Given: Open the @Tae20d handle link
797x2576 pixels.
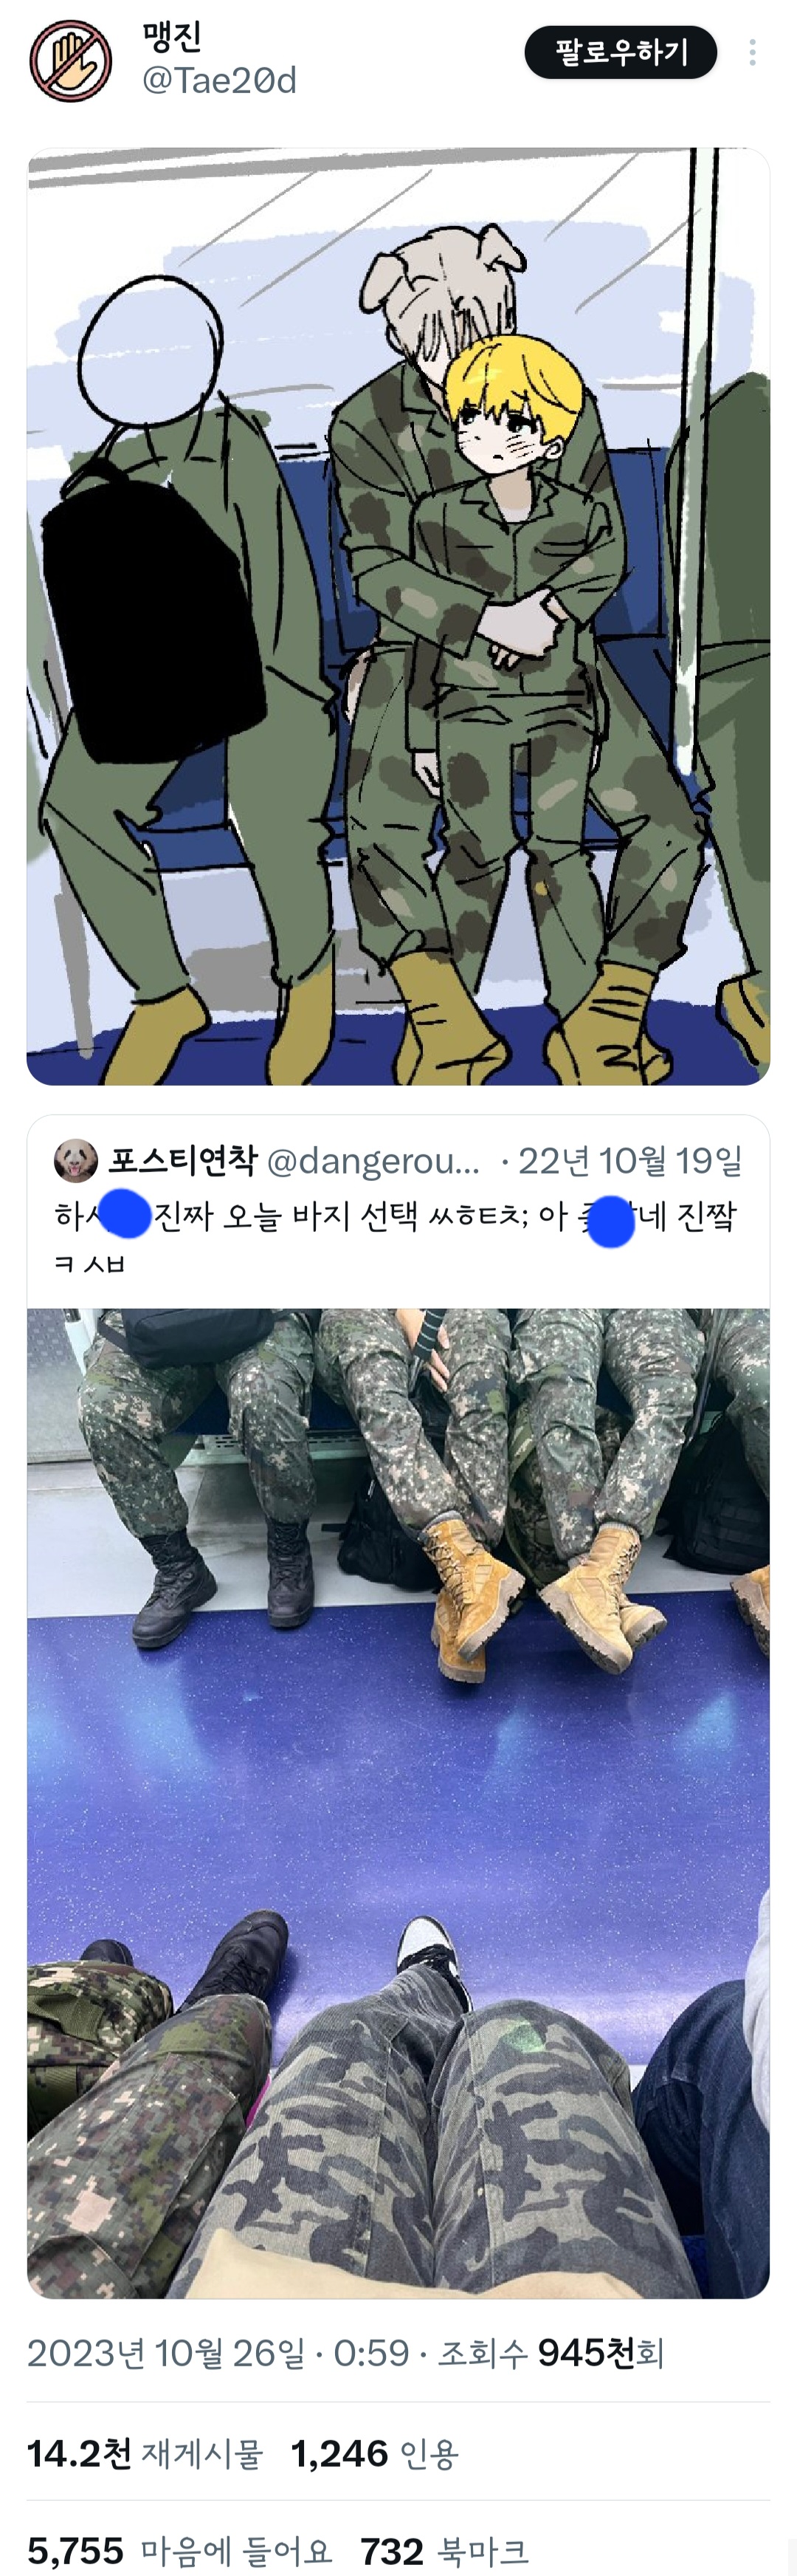Looking at the screenshot, I should coord(220,80).
